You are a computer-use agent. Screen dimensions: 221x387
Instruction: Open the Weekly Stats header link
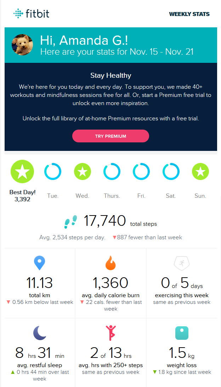189,14
